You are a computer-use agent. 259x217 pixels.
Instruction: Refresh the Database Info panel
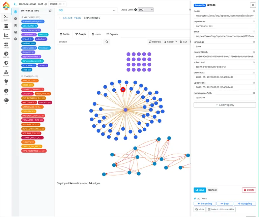50,11
